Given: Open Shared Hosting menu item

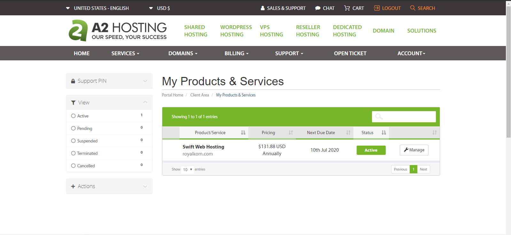Looking at the screenshot, I should point(196,31).
